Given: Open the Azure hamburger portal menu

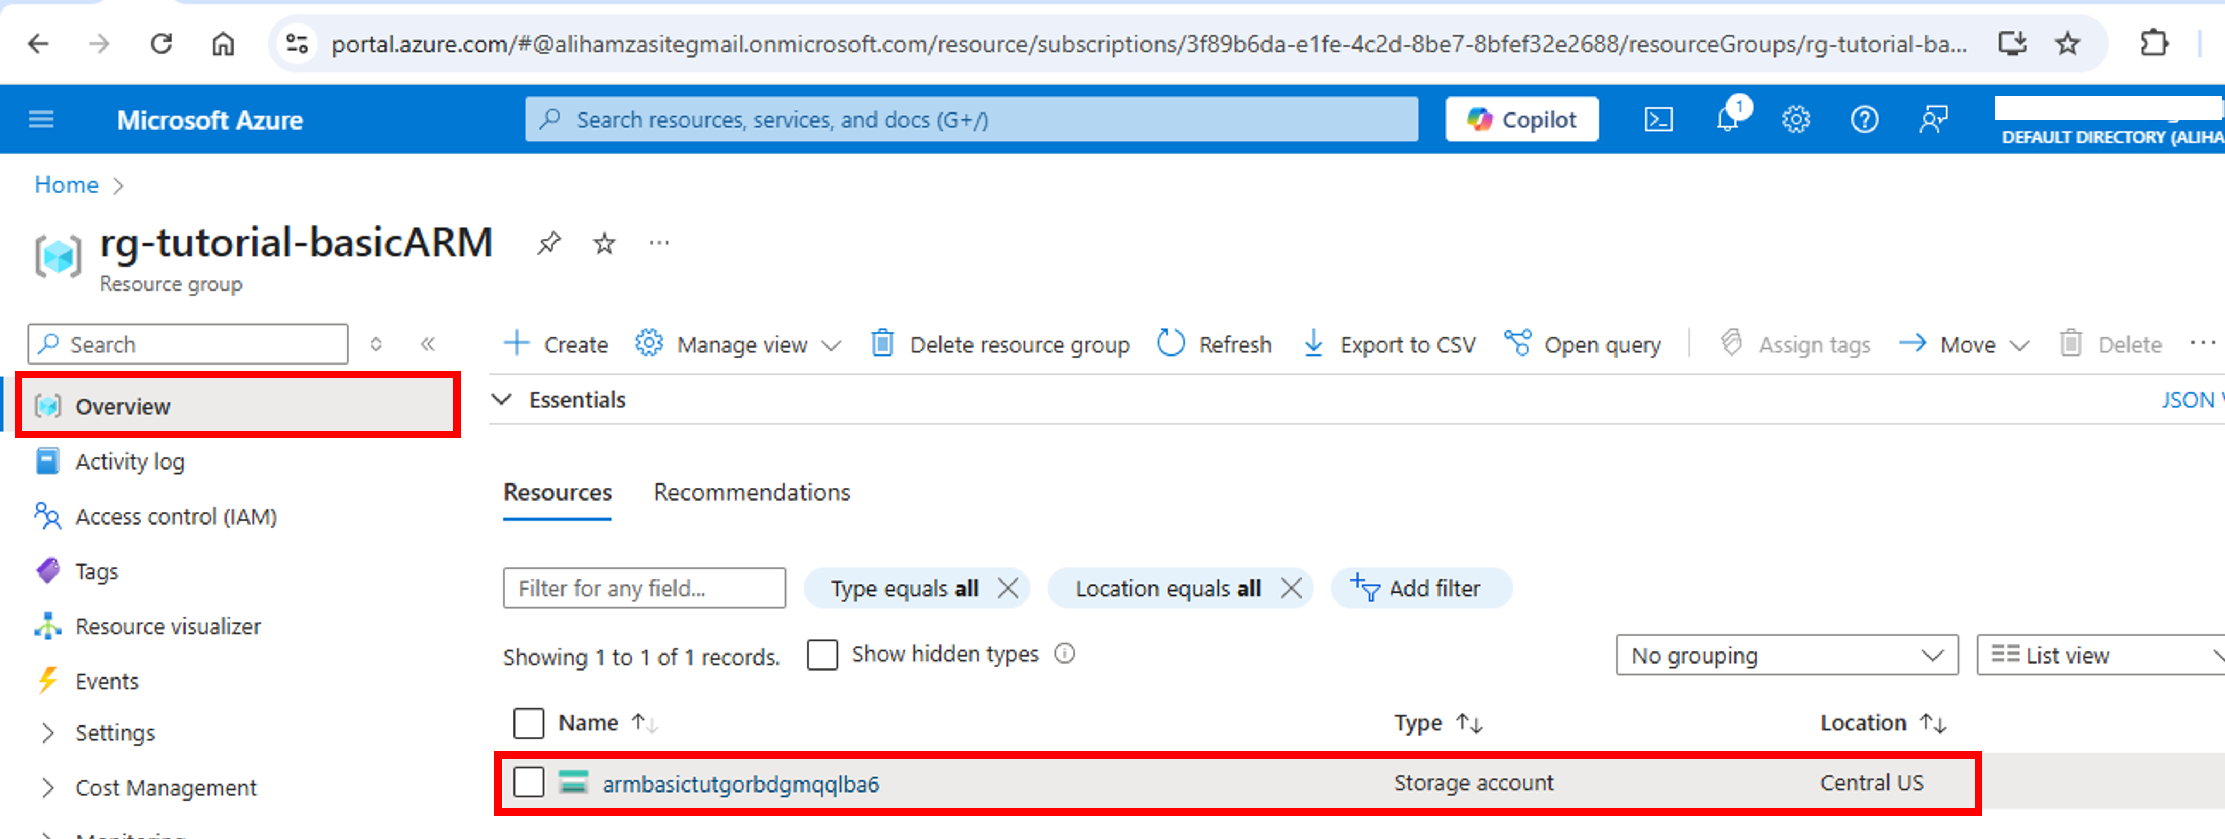Looking at the screenshot, I should pyautogui.click(x=42, y=119).
